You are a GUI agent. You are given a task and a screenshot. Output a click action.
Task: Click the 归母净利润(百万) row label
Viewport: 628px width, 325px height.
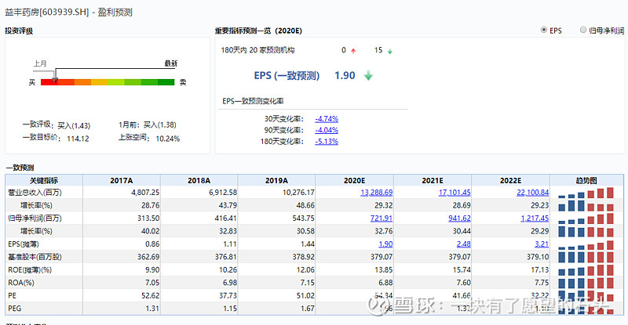(35, 218)
